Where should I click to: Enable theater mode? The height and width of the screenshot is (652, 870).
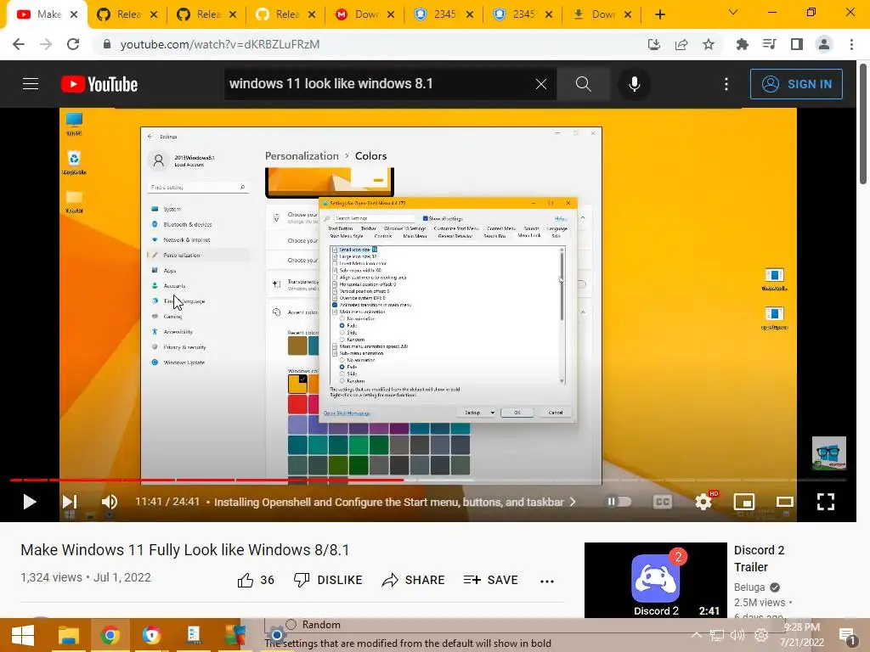[x=784, y=502]
